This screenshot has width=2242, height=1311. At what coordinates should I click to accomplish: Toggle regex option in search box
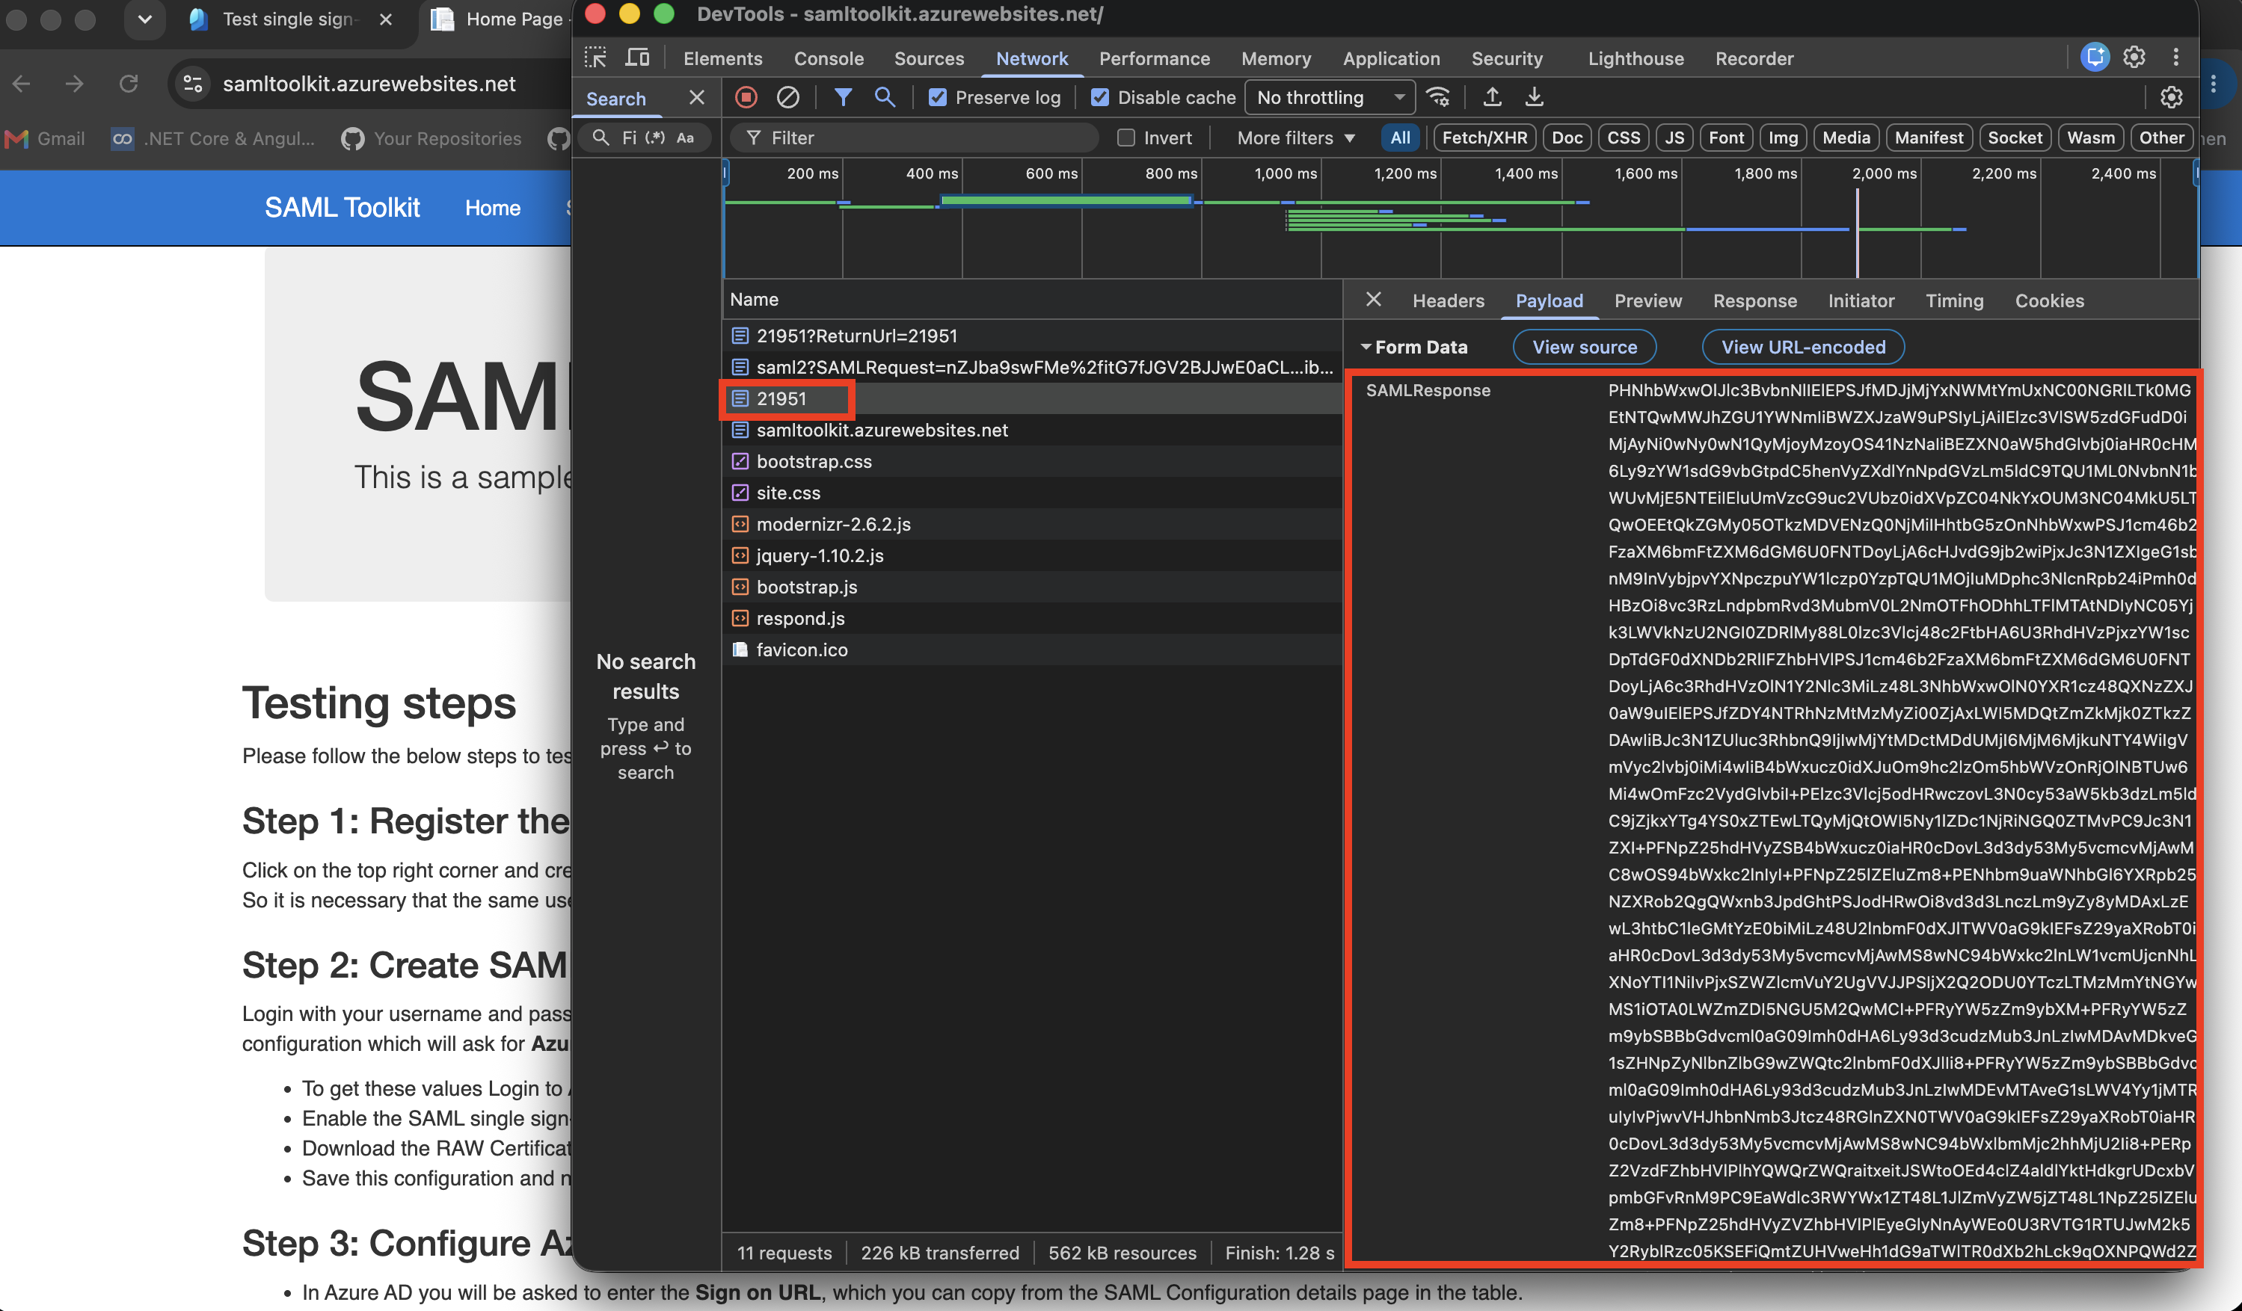[x=656, y=138]
